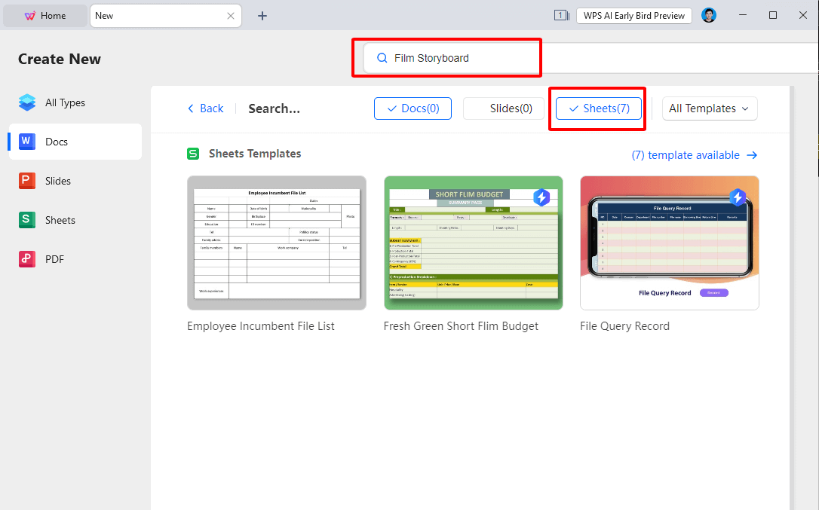Viewport: 819px width, 510px height.
Task: Open the All Templates dropdown
Action: (x=710, y=108)
